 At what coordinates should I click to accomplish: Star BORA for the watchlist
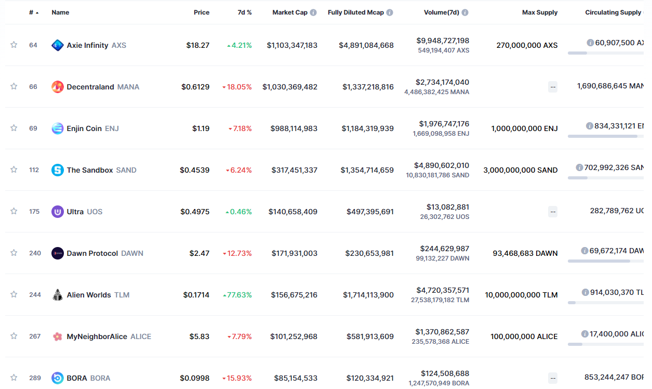(x=14, y=378)
